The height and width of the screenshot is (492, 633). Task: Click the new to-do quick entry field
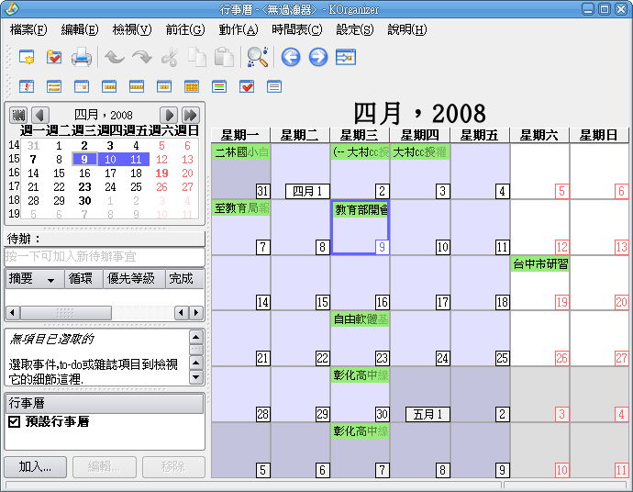[x=103, y=256]
